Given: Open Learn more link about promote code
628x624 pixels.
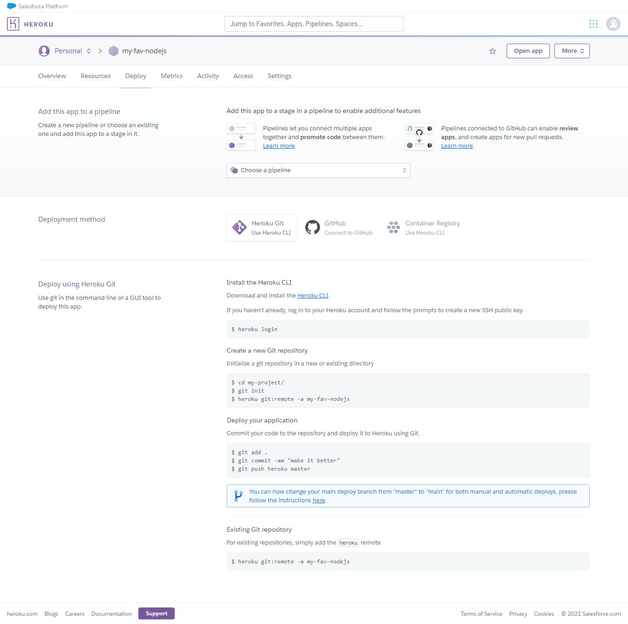Looking at the screenshot, I should point(279,146).
